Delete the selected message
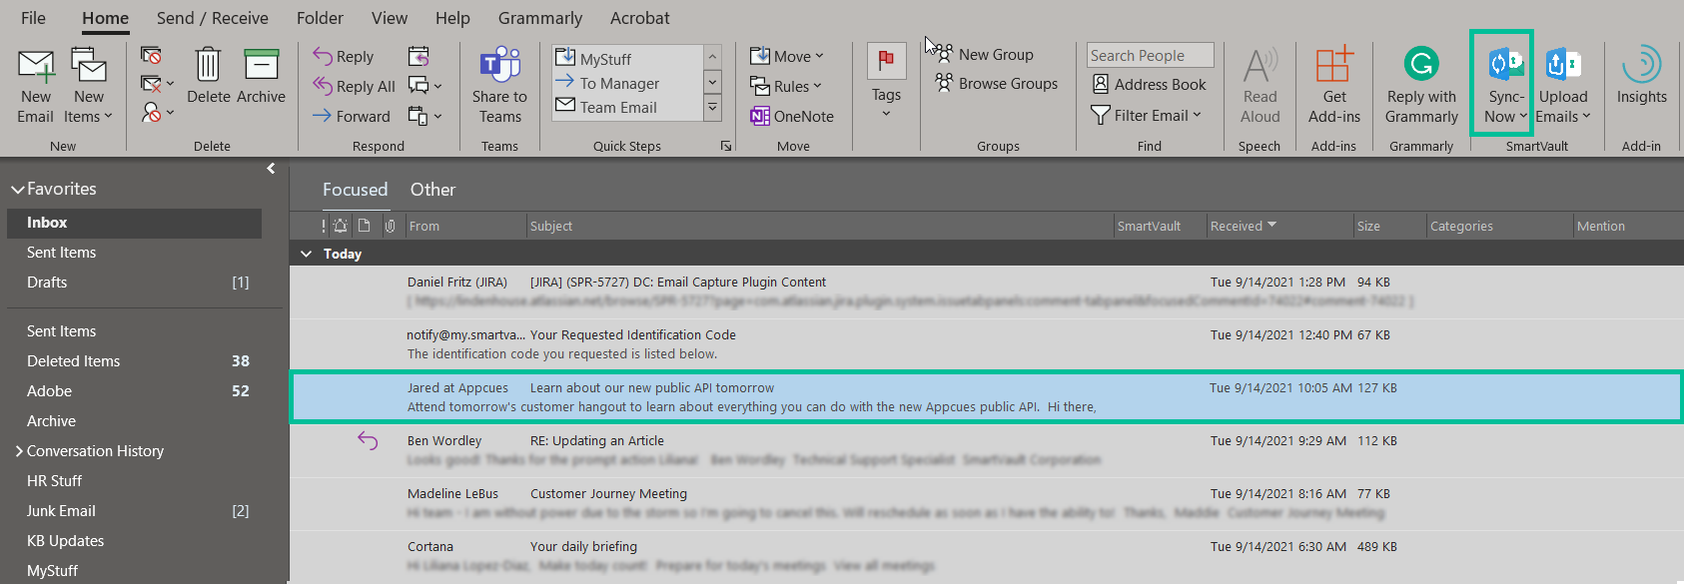The image size is (1684, 584). tap(208, 66)
